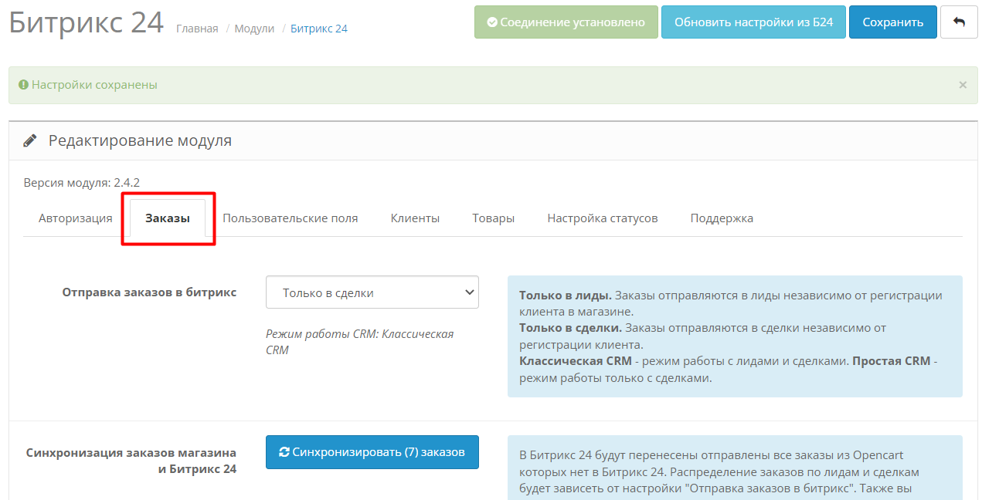This screenshot has width=982, height=500.
Task: Click the 'Битрикс 24' breadcrumb link
Action: pos(319,29)
